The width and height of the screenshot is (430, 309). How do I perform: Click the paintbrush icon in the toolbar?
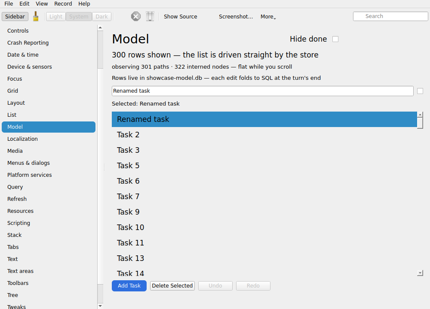[36, 16]
